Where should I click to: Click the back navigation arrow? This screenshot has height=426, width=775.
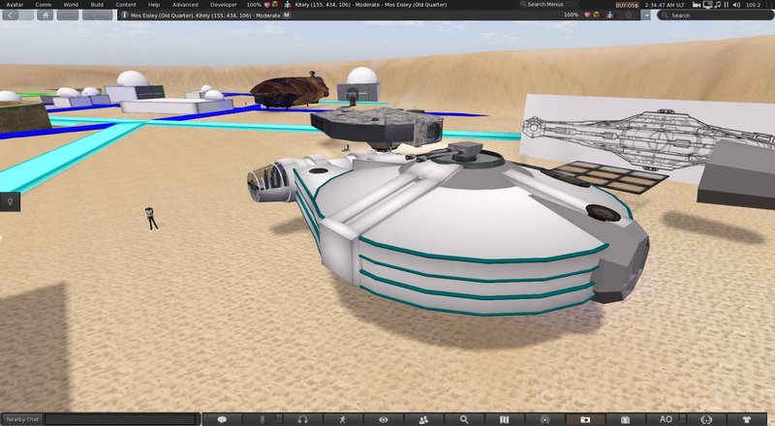(x=11, y=15)
